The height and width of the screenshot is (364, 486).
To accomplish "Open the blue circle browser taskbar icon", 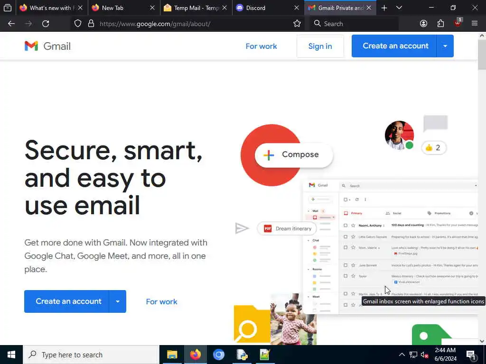I will coord(218,355).
